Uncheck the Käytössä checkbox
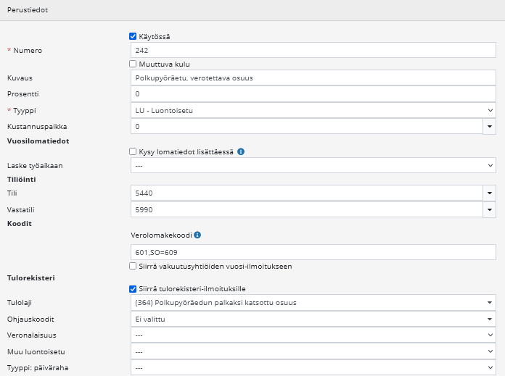This screenshot has height=376, width=505. [x=133, y=36]
